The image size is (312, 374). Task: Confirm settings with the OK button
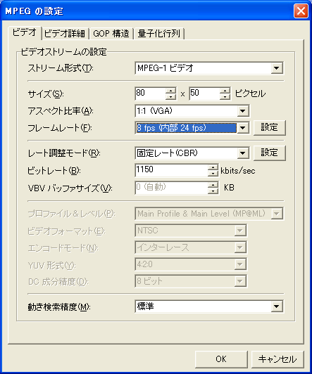tap(221, 359)
